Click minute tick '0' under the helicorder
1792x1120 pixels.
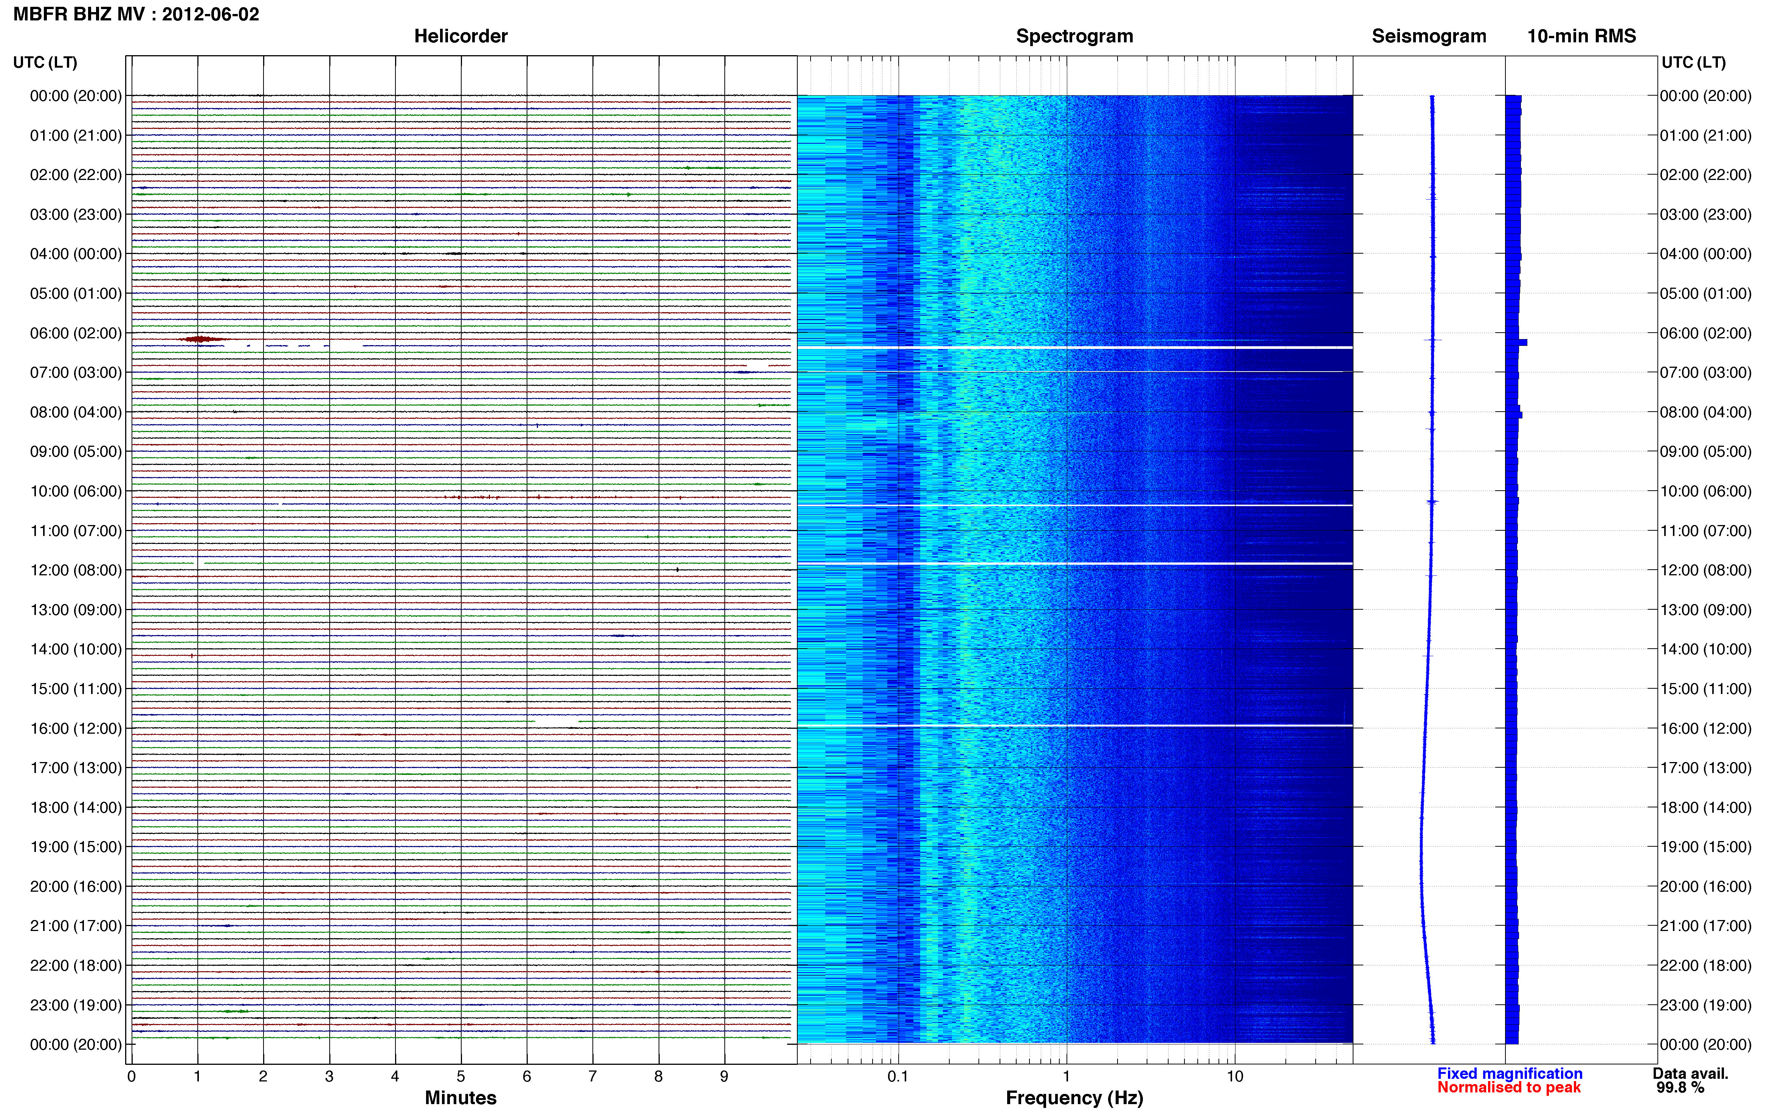point(132,1076)
